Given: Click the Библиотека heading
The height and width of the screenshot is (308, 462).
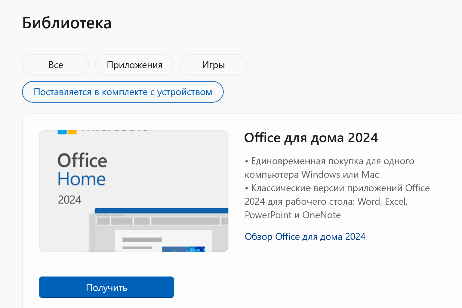Looking at the screenshot, I should tap(67, 23).
